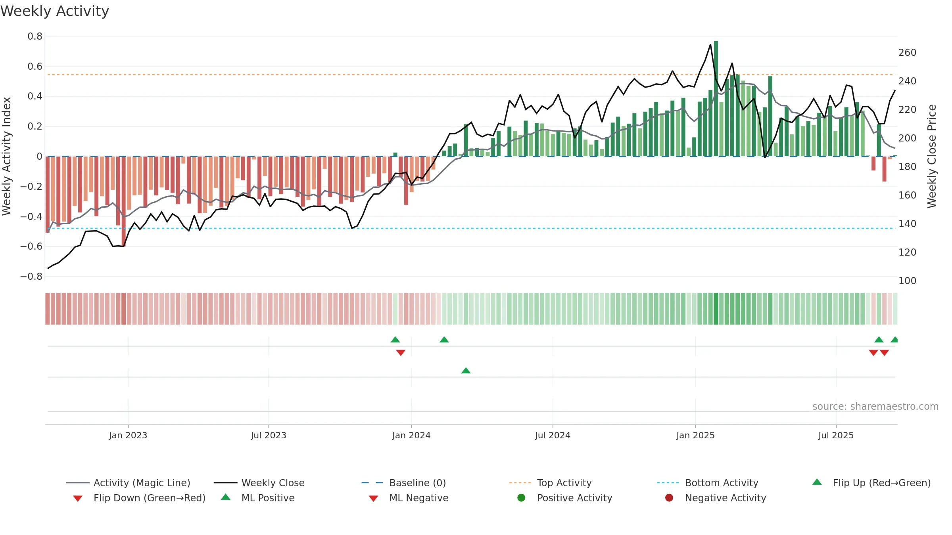
Task: Click the orange Top Activity legend line sample
Action: click(x=520, y=483)
